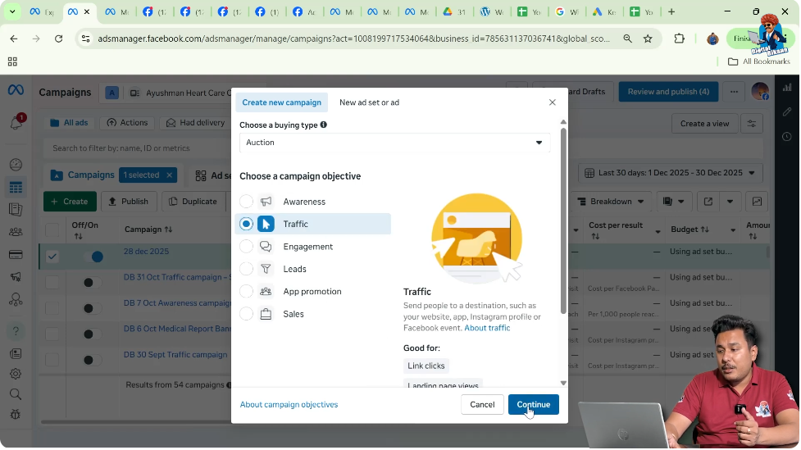801x450 pixels.
Task: Select the App promotion objective
Action: click(247, 292)
